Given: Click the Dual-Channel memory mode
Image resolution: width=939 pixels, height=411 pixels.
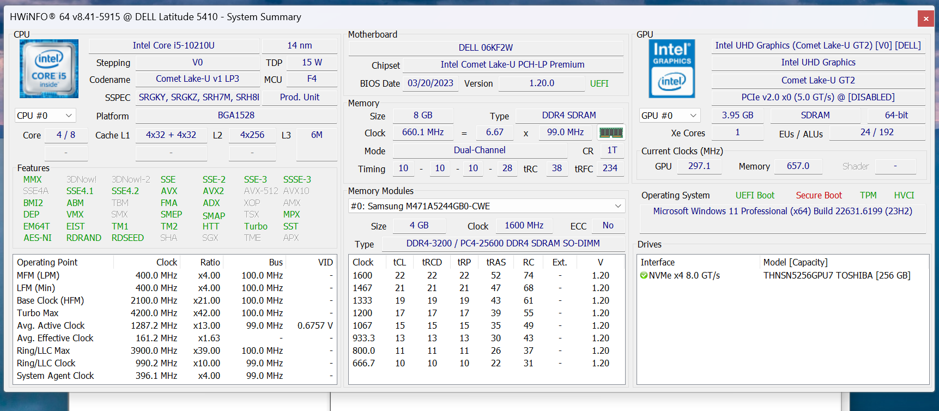Looking at the screenshot, I should [x=480, y=150].
